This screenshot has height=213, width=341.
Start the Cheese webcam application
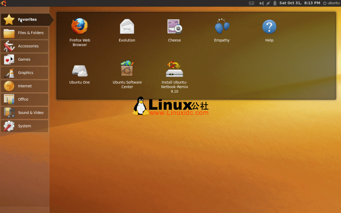(x=174, y=27)
